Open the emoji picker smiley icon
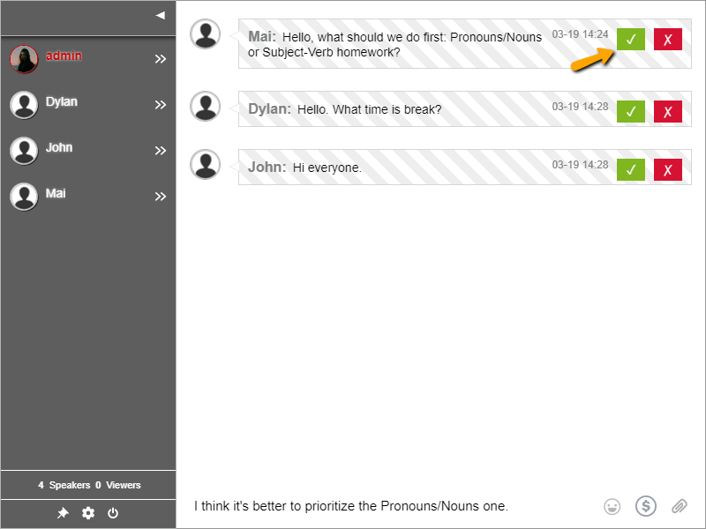The image size is (706, 529). click(612, 506)
